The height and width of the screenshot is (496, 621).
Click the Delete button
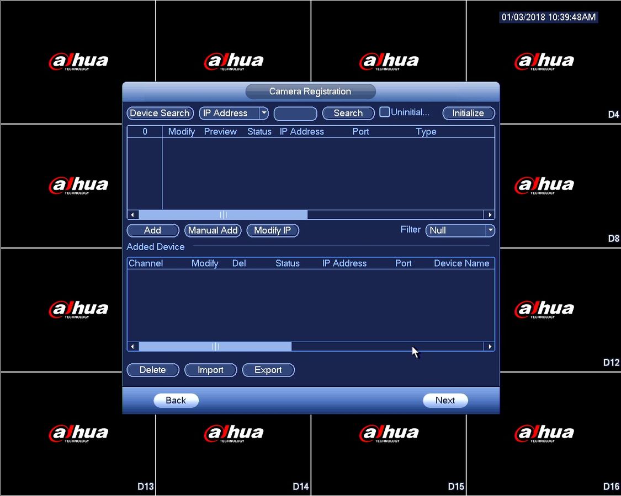(x=152, y=370)
